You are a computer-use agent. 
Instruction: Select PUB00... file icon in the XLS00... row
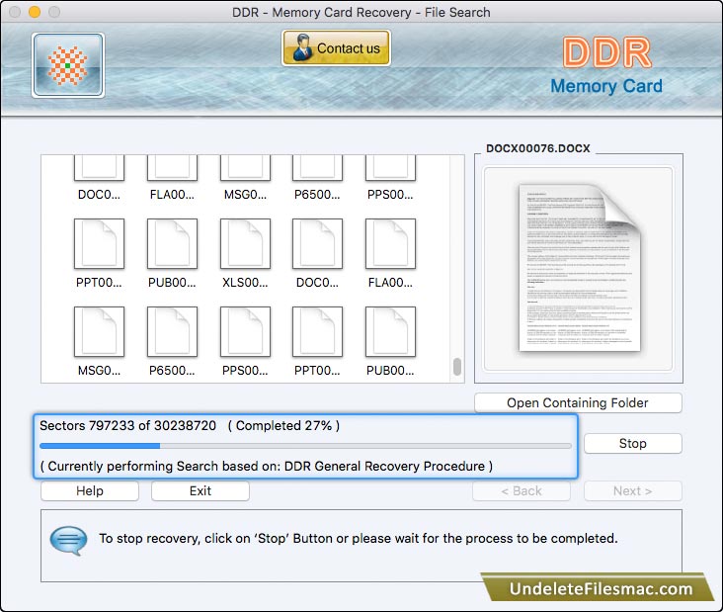click(x=172, y=243)
